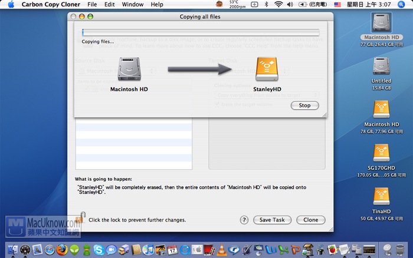Viewport: 413px width, 258px height.
Task: Launch QuickTime Player from the Dock
Action: (x=185, y=250)
